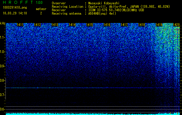Select the 1419 time marker
182x115 pixels.
[x=159, y=25]
